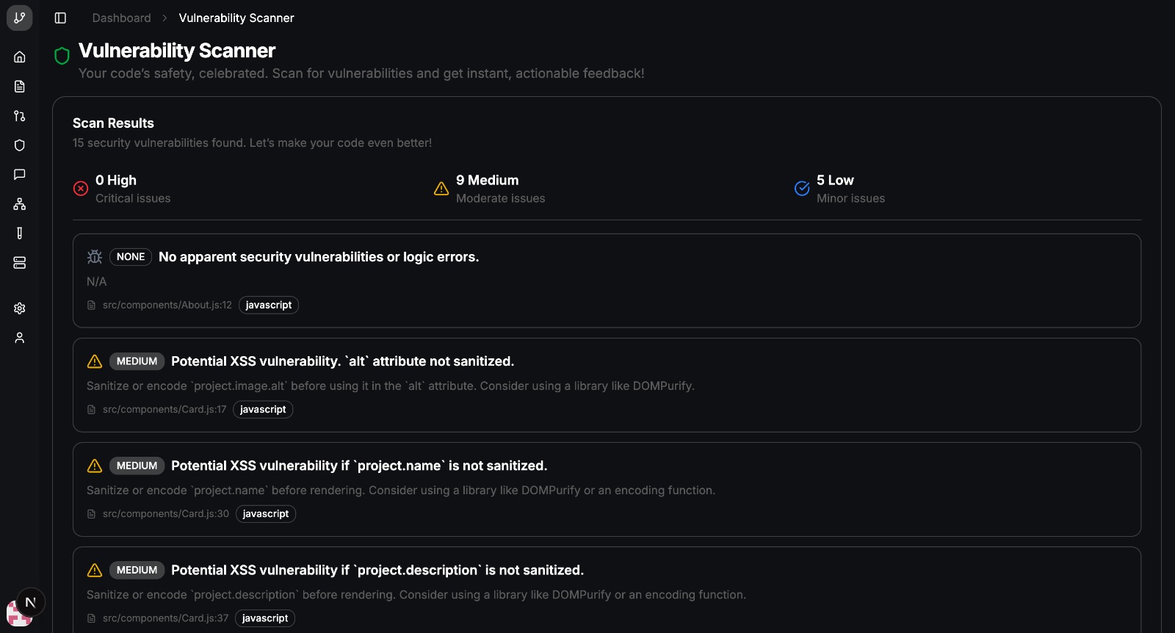Click the javascript tag on the About.js finding
1175x633 pixels.
(x=269, y=305)
